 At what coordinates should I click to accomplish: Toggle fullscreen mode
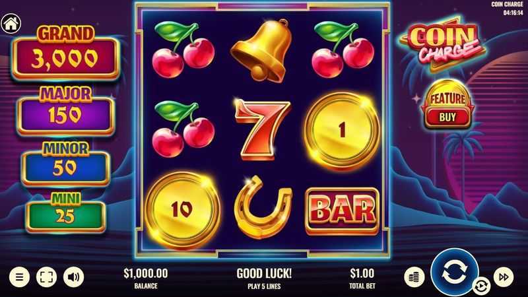(46, 277)
